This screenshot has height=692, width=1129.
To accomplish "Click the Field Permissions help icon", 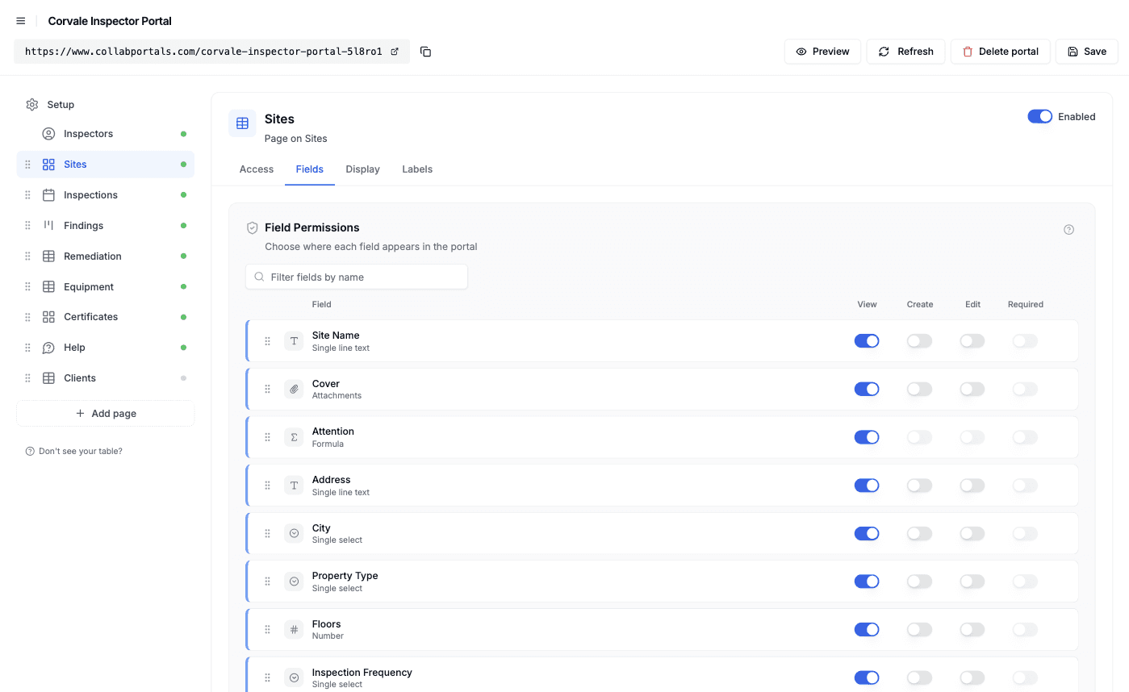I will (x=1068, y=230).
